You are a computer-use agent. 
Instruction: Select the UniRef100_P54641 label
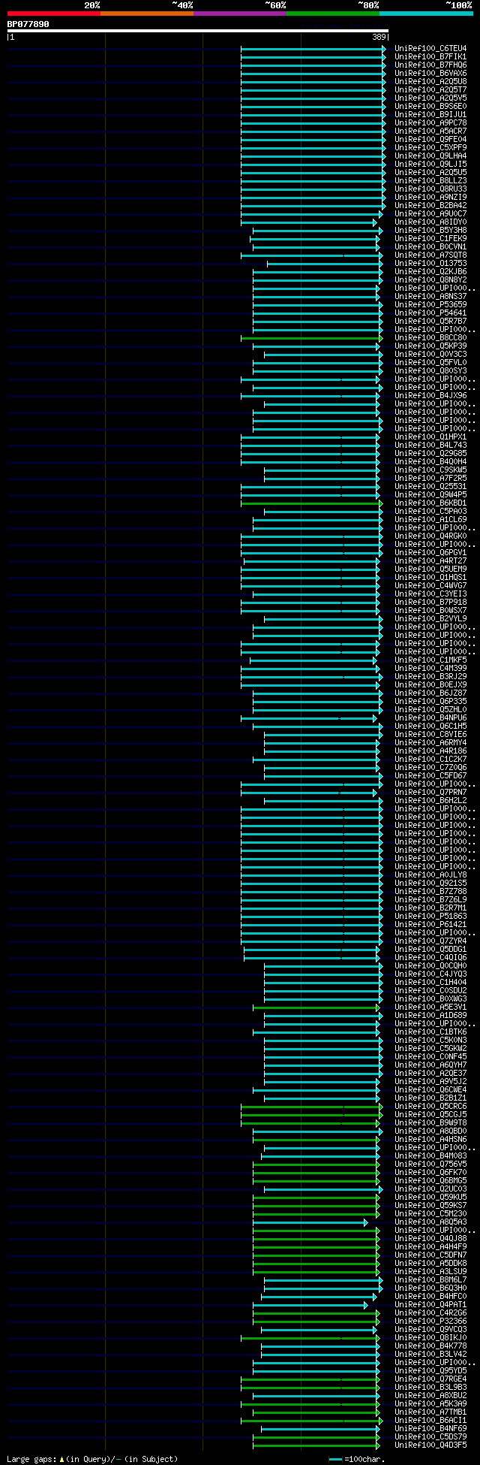click(x=430, y=313)
